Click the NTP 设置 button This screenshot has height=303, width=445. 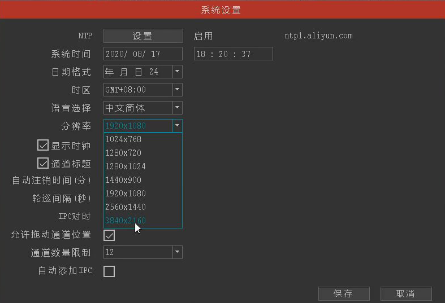pyautogui.click(x=142, y=36)
